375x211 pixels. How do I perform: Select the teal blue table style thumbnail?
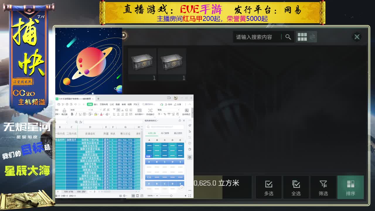coord(165,150)
